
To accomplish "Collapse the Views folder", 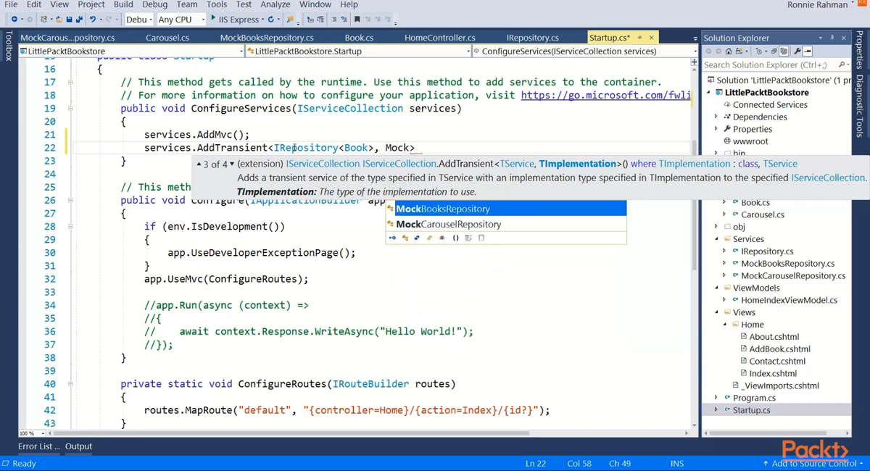I will (x=716, y=312).
